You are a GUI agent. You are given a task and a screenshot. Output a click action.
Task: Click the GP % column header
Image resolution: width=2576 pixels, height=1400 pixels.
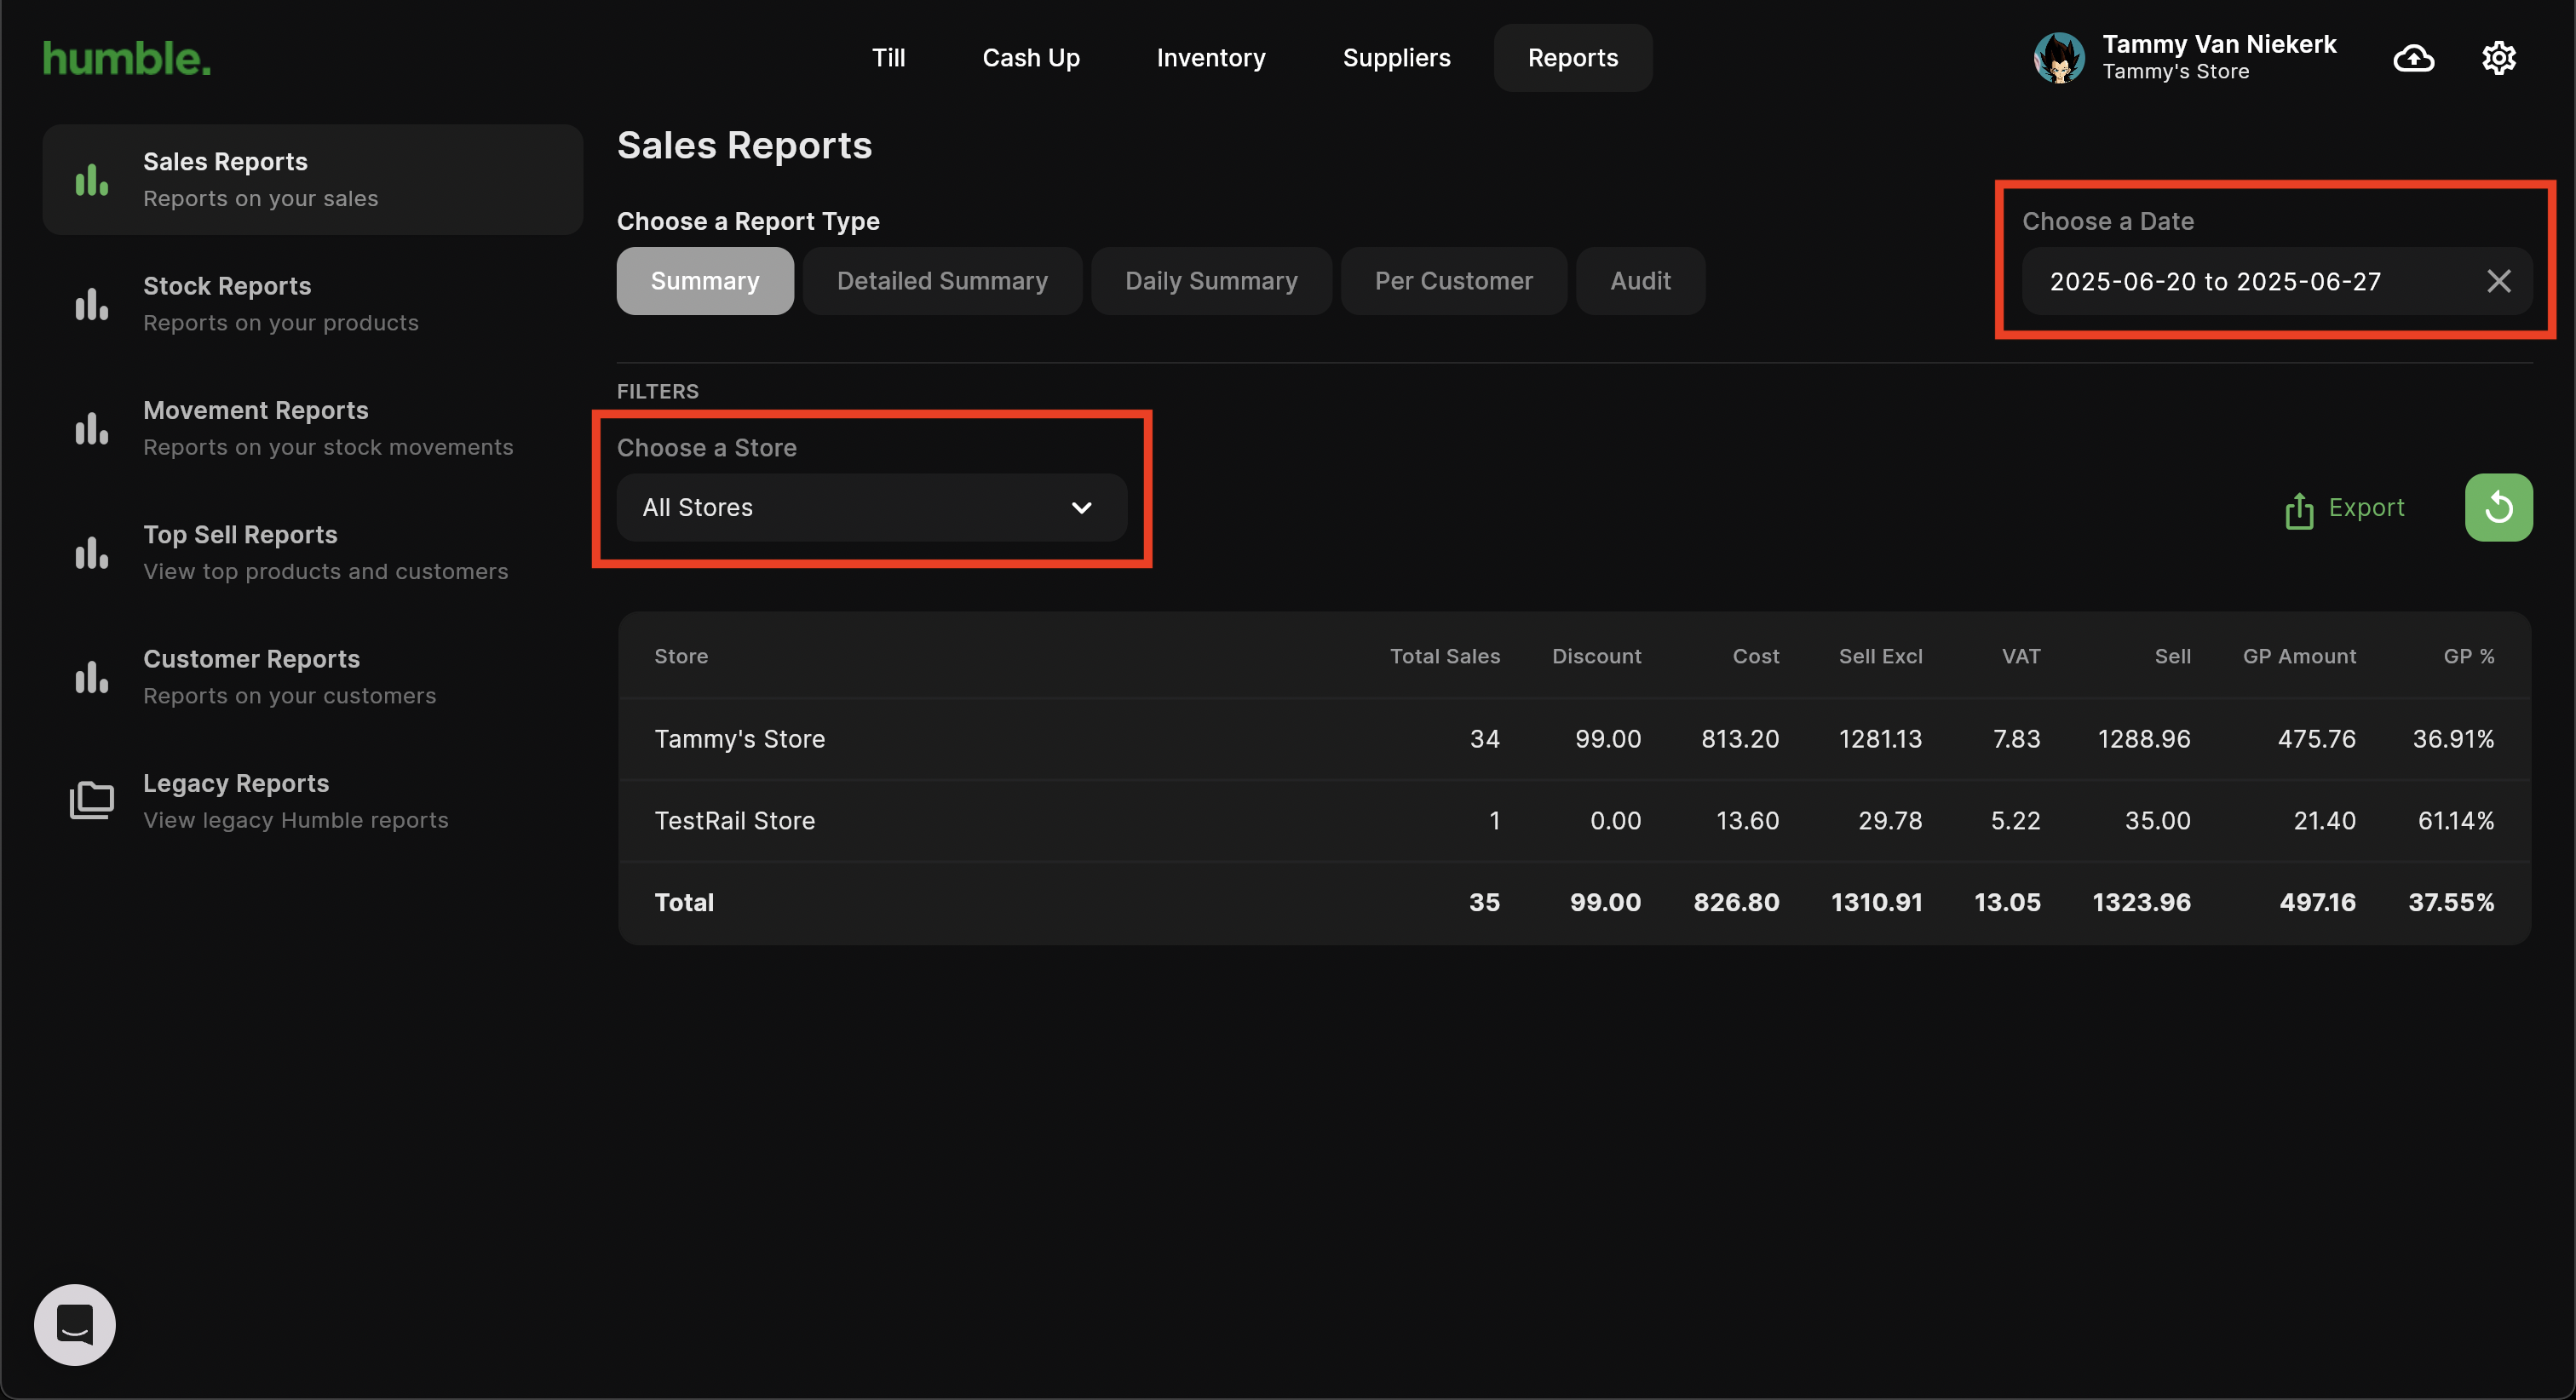point(2468,656)
